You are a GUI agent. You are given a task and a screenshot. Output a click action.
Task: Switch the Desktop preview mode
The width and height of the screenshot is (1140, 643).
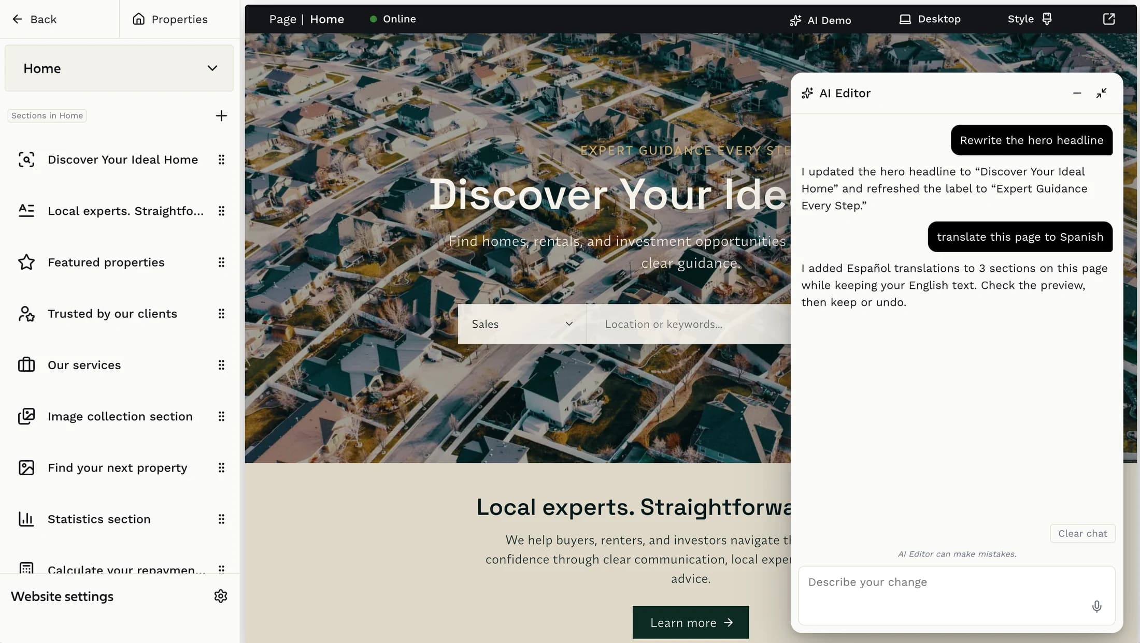(930, 19)
